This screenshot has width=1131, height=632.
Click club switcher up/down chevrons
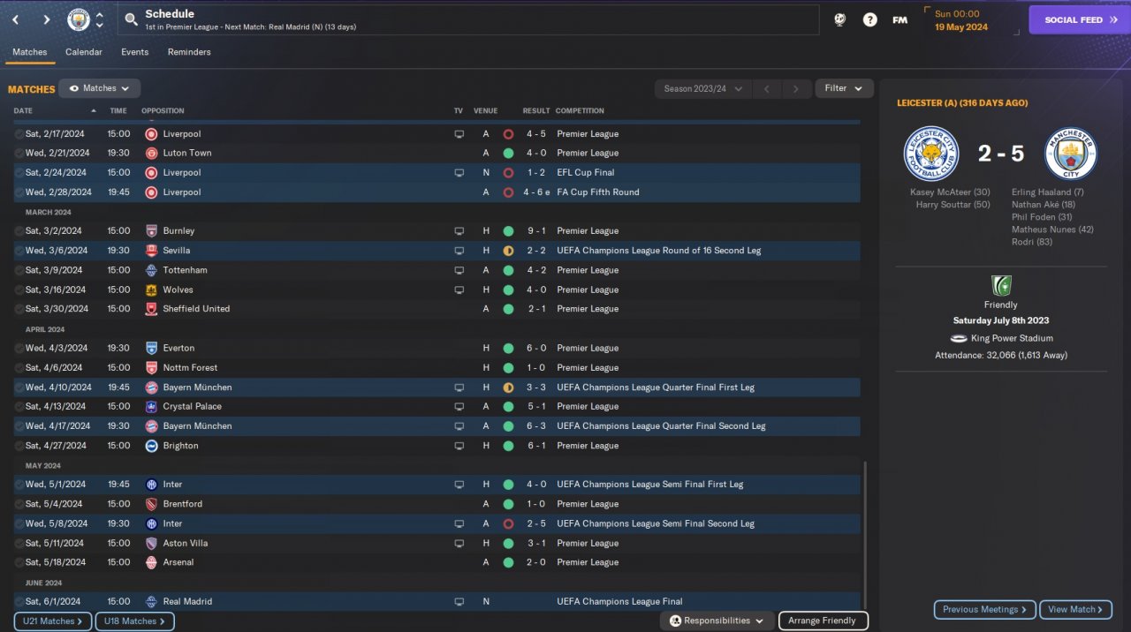coord(99,19)
